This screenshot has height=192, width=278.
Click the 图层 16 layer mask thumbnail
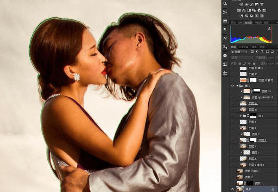(256, 92)
